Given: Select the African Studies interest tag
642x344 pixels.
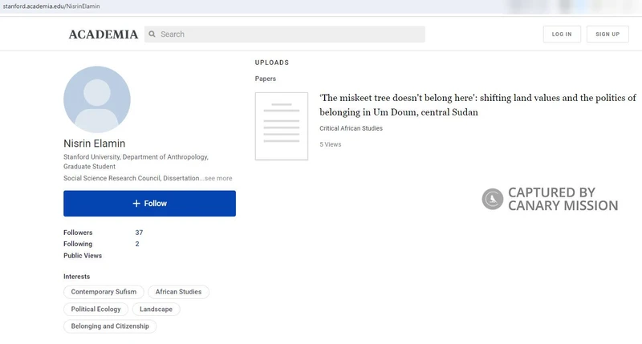Looking at the screenshot, I should 177,292.
